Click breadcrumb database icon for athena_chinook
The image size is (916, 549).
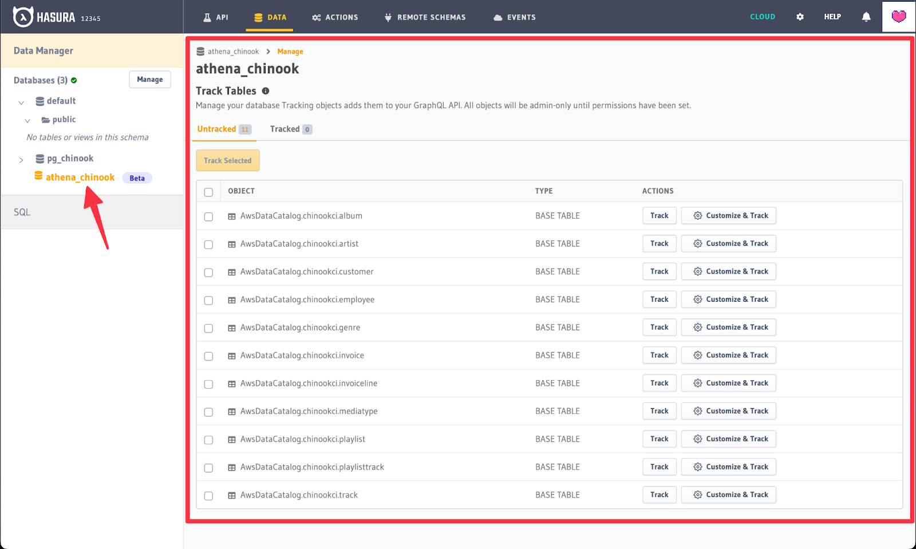(200, 52)
